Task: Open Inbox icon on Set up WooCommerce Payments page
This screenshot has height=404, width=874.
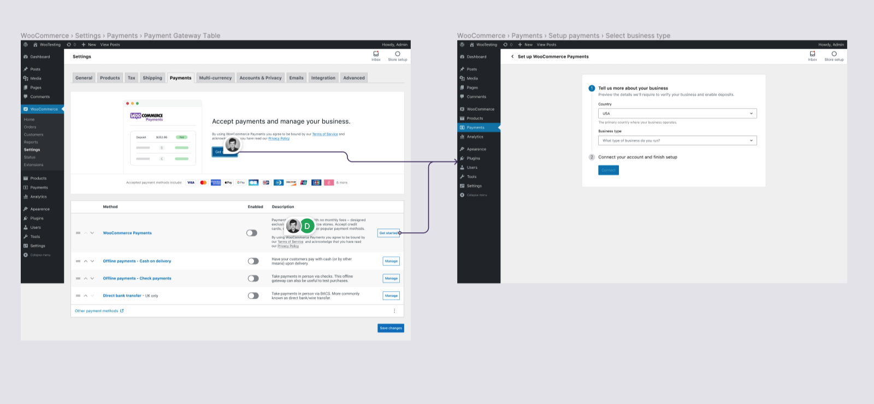Action: (x=812, y=56)
